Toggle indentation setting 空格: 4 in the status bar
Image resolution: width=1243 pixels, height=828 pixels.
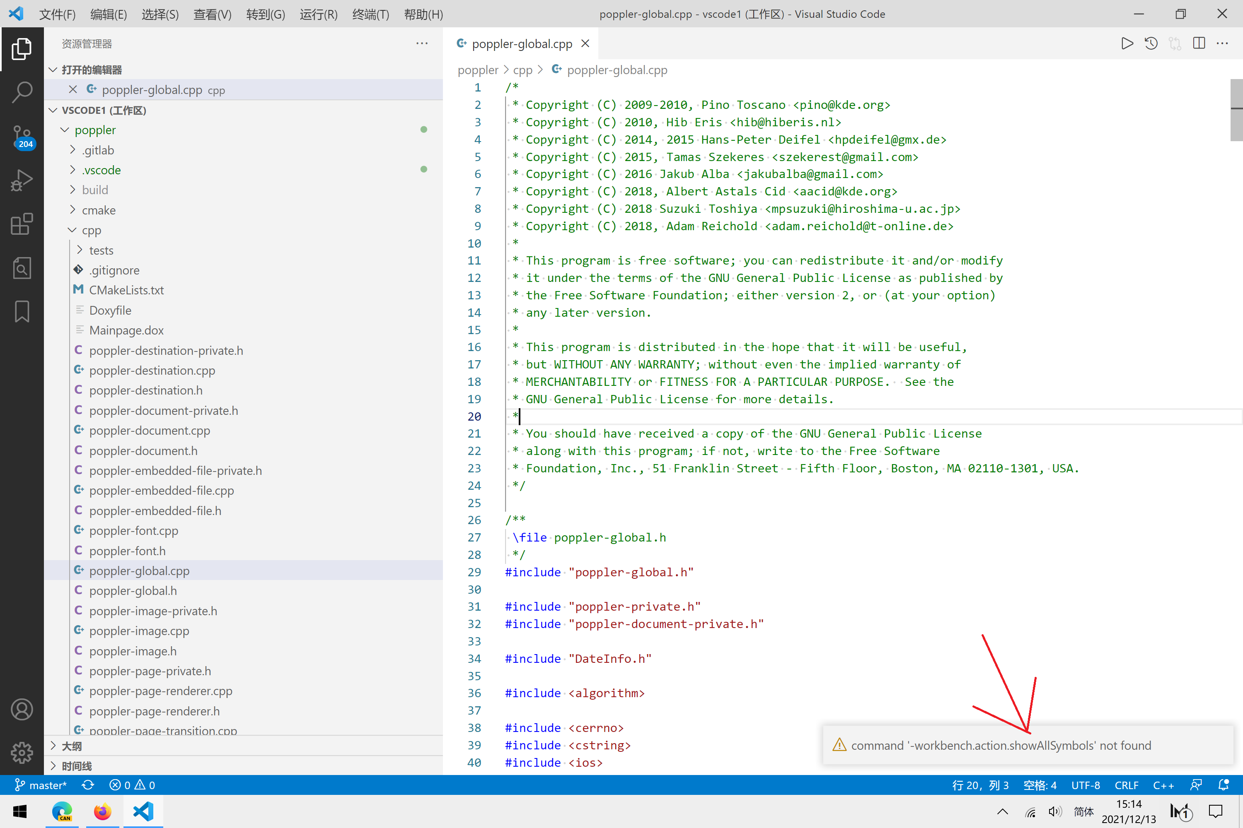(1040, 785)
